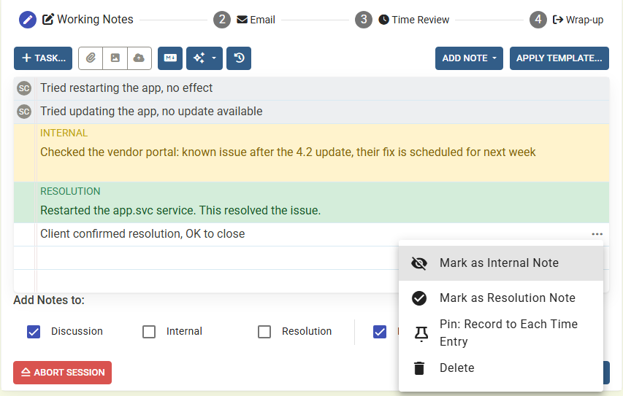Check the Resolution checkbox

(x=264, y=332)
